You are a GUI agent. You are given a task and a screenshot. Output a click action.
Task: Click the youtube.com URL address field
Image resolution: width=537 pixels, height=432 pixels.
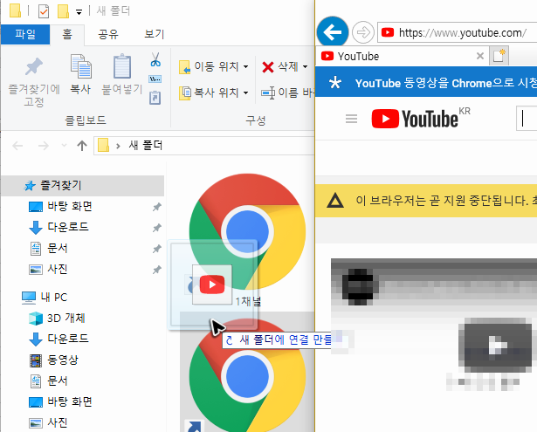tap(458, 33)
